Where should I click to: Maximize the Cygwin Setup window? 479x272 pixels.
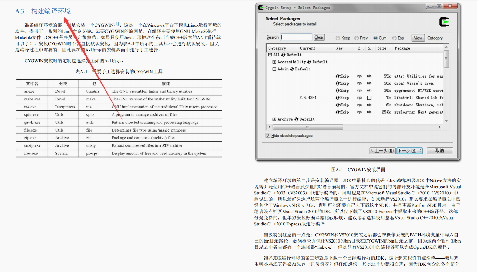439,6
